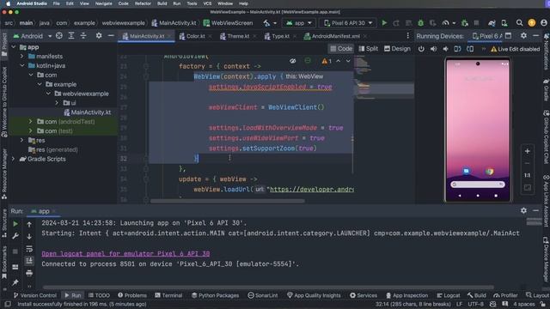Click Collapse All icon in Project panel
Image resolution: width=550 pixels, height=309 pixels.
coord(83,36)
